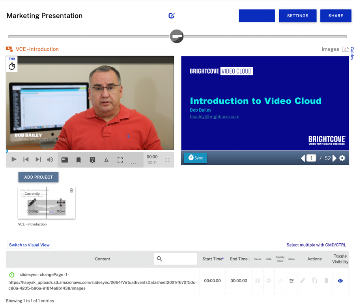The image size is (355, 306).
Task: Play the VCE Introduction video
Action: click(x=14, y=160)
